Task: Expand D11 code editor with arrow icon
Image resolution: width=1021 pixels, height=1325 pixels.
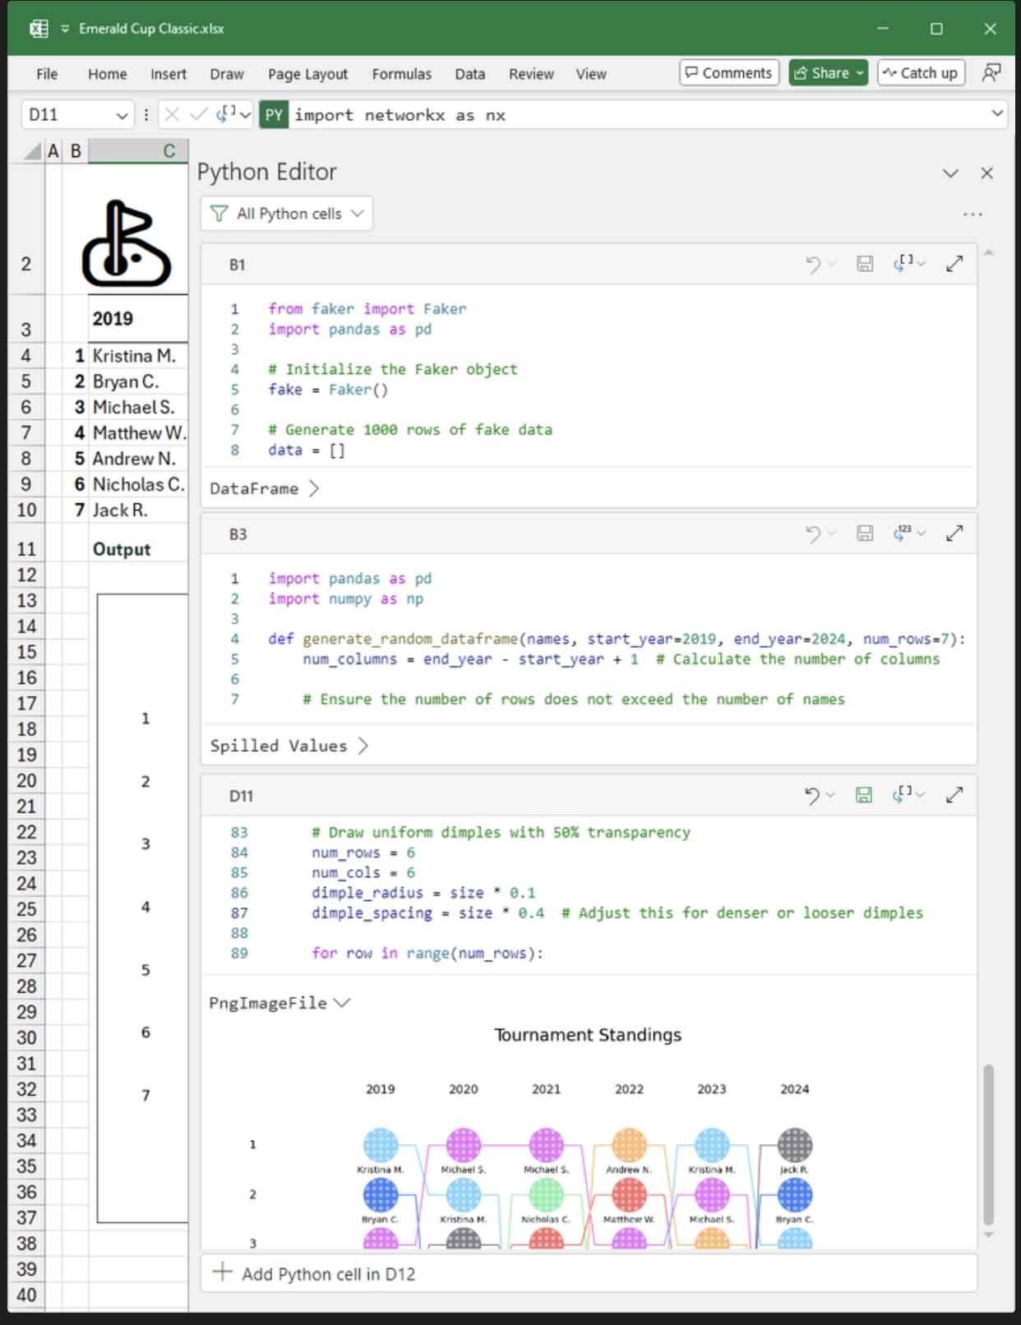Action: point(954,795)
